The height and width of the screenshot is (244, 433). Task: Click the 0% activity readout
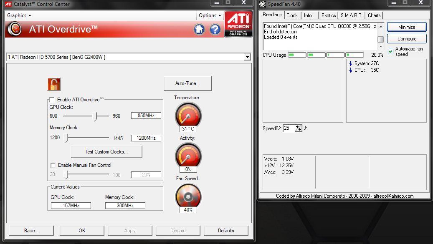(x=188, y=169)
